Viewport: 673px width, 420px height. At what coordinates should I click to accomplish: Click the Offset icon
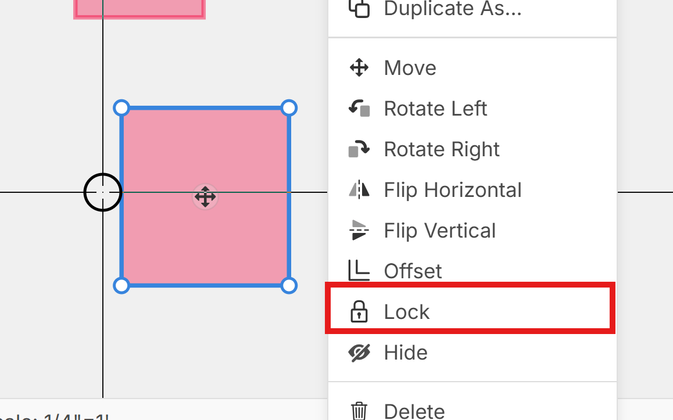[359, 271]
